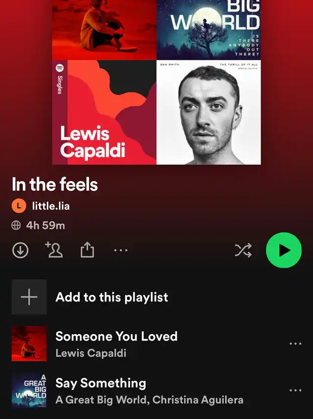The height and width of the screenshot is (419, 313).
Task: Tap the download playlist icon
Action: (x=20, y=250)
